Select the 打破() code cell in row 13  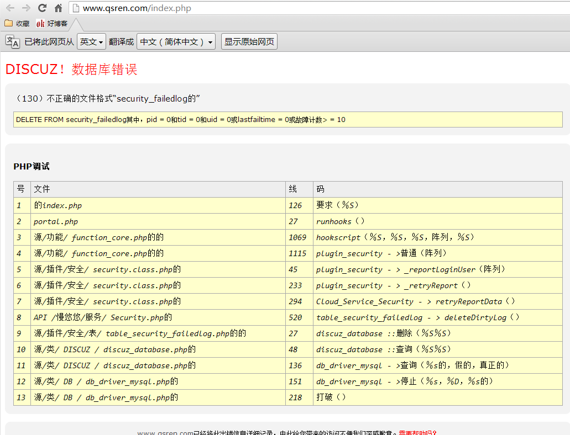438,397
